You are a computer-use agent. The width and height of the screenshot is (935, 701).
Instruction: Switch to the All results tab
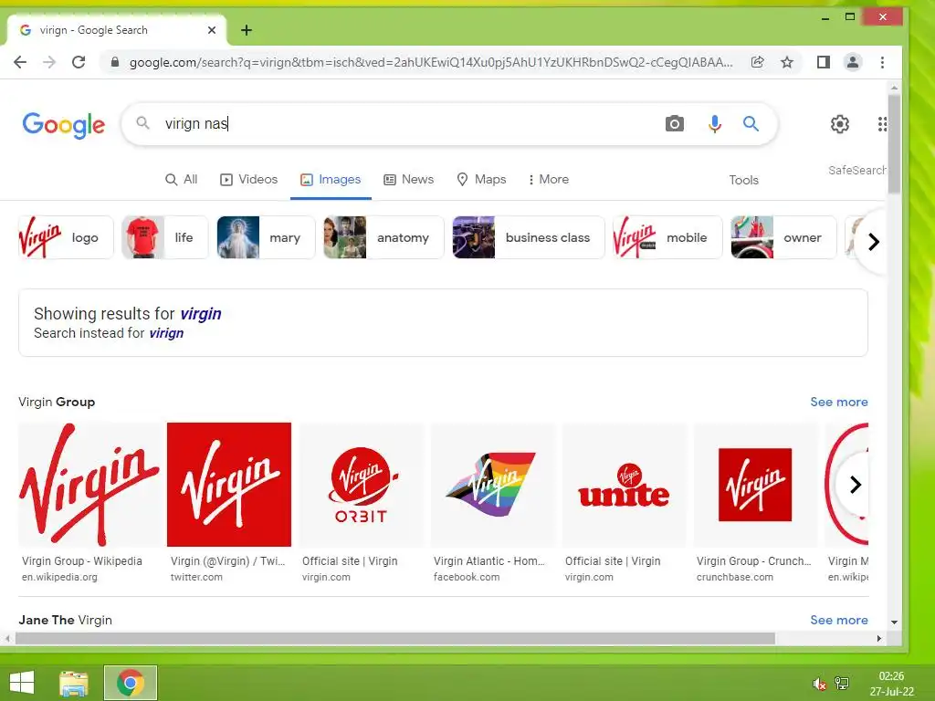(x=182, y=180)
